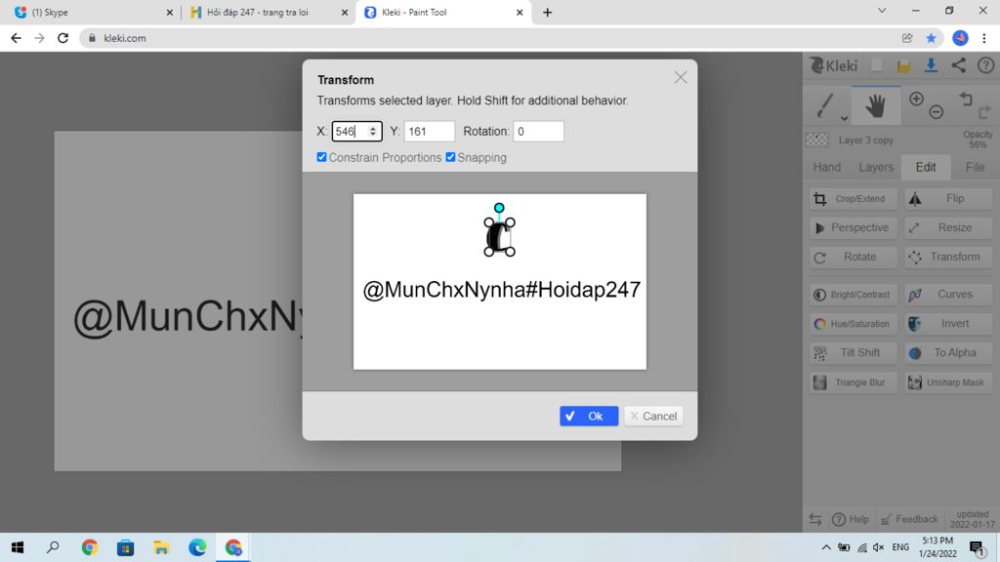Click the Rotation input field
Image resolution: width=1000 pixels, height=562 pixels.
(538, 132)
